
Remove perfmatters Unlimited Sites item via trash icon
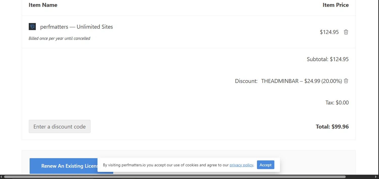pos(346,32)
